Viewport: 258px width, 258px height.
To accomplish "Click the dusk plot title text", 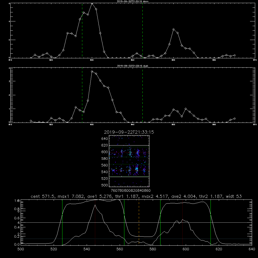I will (x=133, y=66).
